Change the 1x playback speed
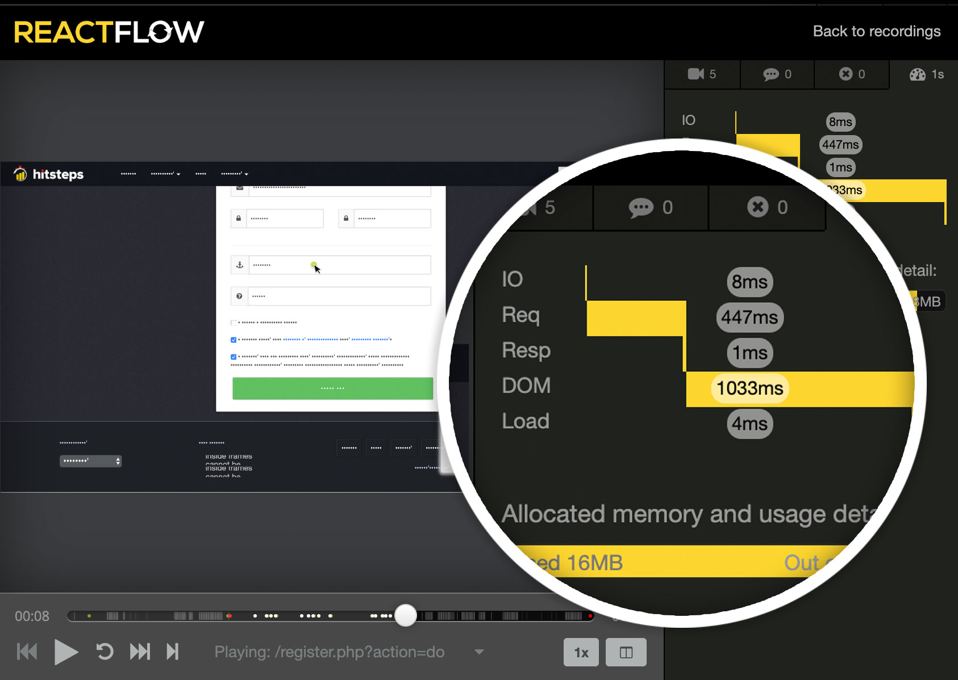The image size is (958, 680). click(581, 652)
